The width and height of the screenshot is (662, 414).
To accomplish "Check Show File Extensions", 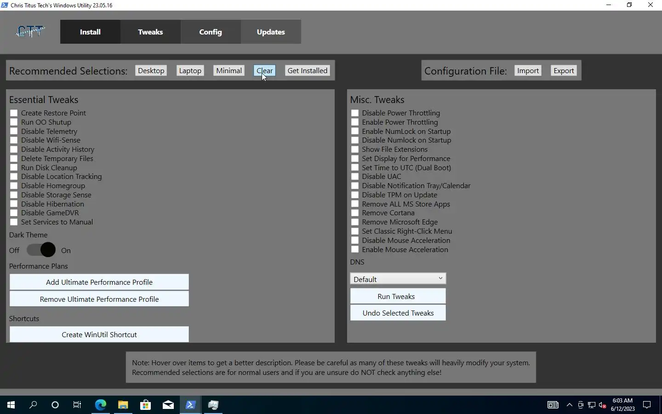I will click(355, 149).
